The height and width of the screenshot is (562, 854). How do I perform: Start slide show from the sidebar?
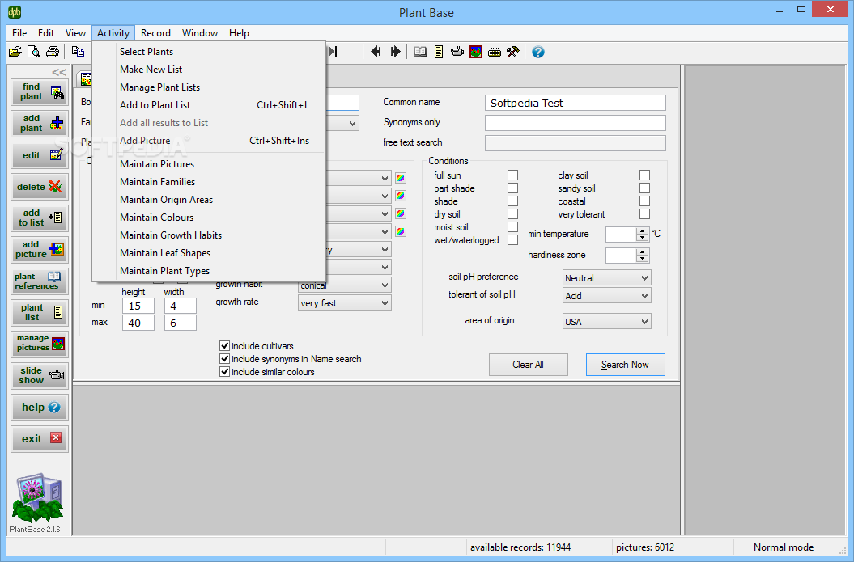point(40,375)
